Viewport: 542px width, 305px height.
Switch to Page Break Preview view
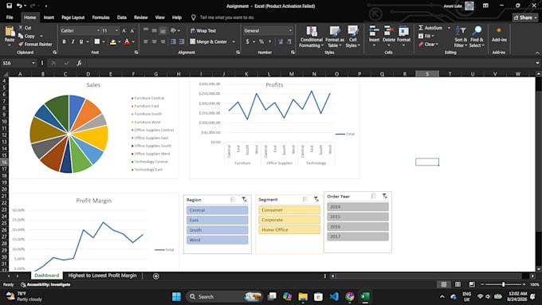(x=472, y=284)
